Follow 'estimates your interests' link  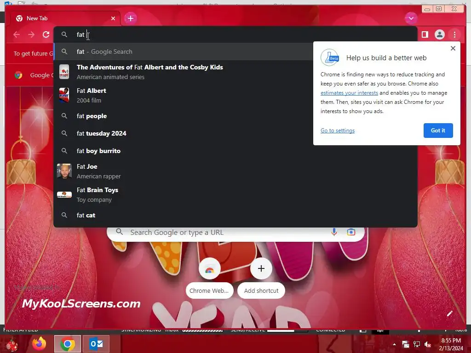coord(349,93)
